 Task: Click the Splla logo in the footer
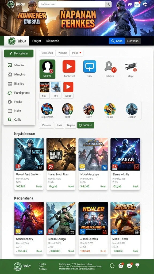[x=22, y=266]
